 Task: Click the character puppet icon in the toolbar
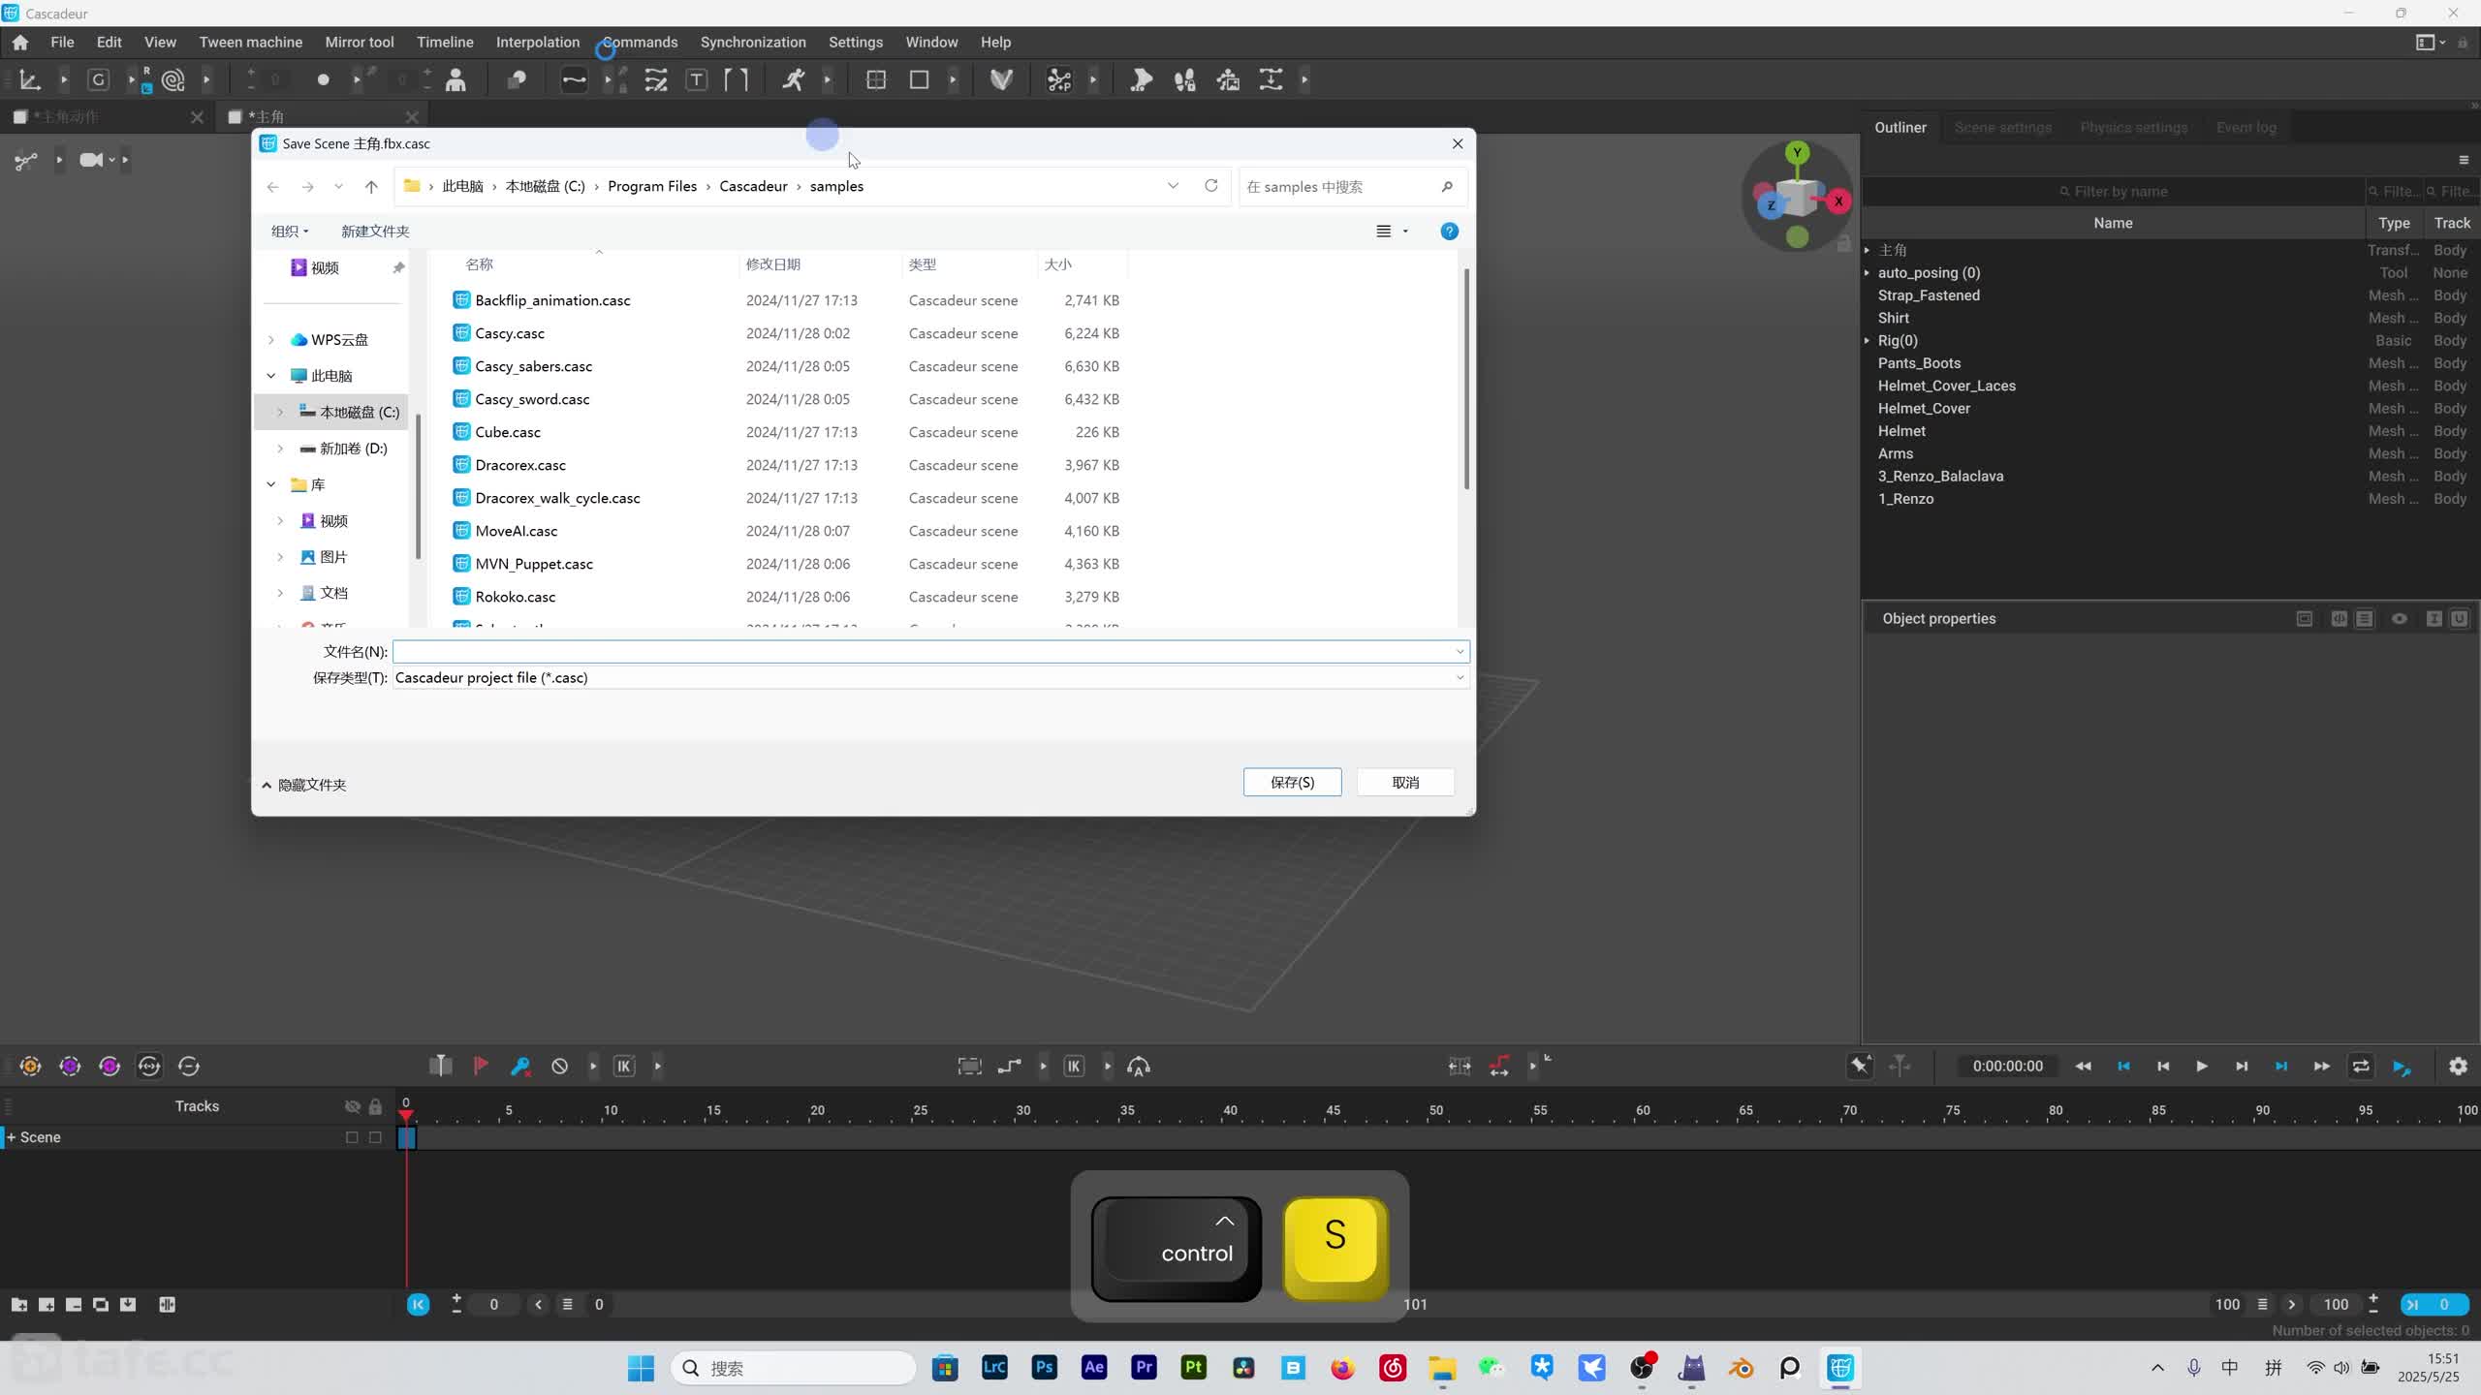455,80
